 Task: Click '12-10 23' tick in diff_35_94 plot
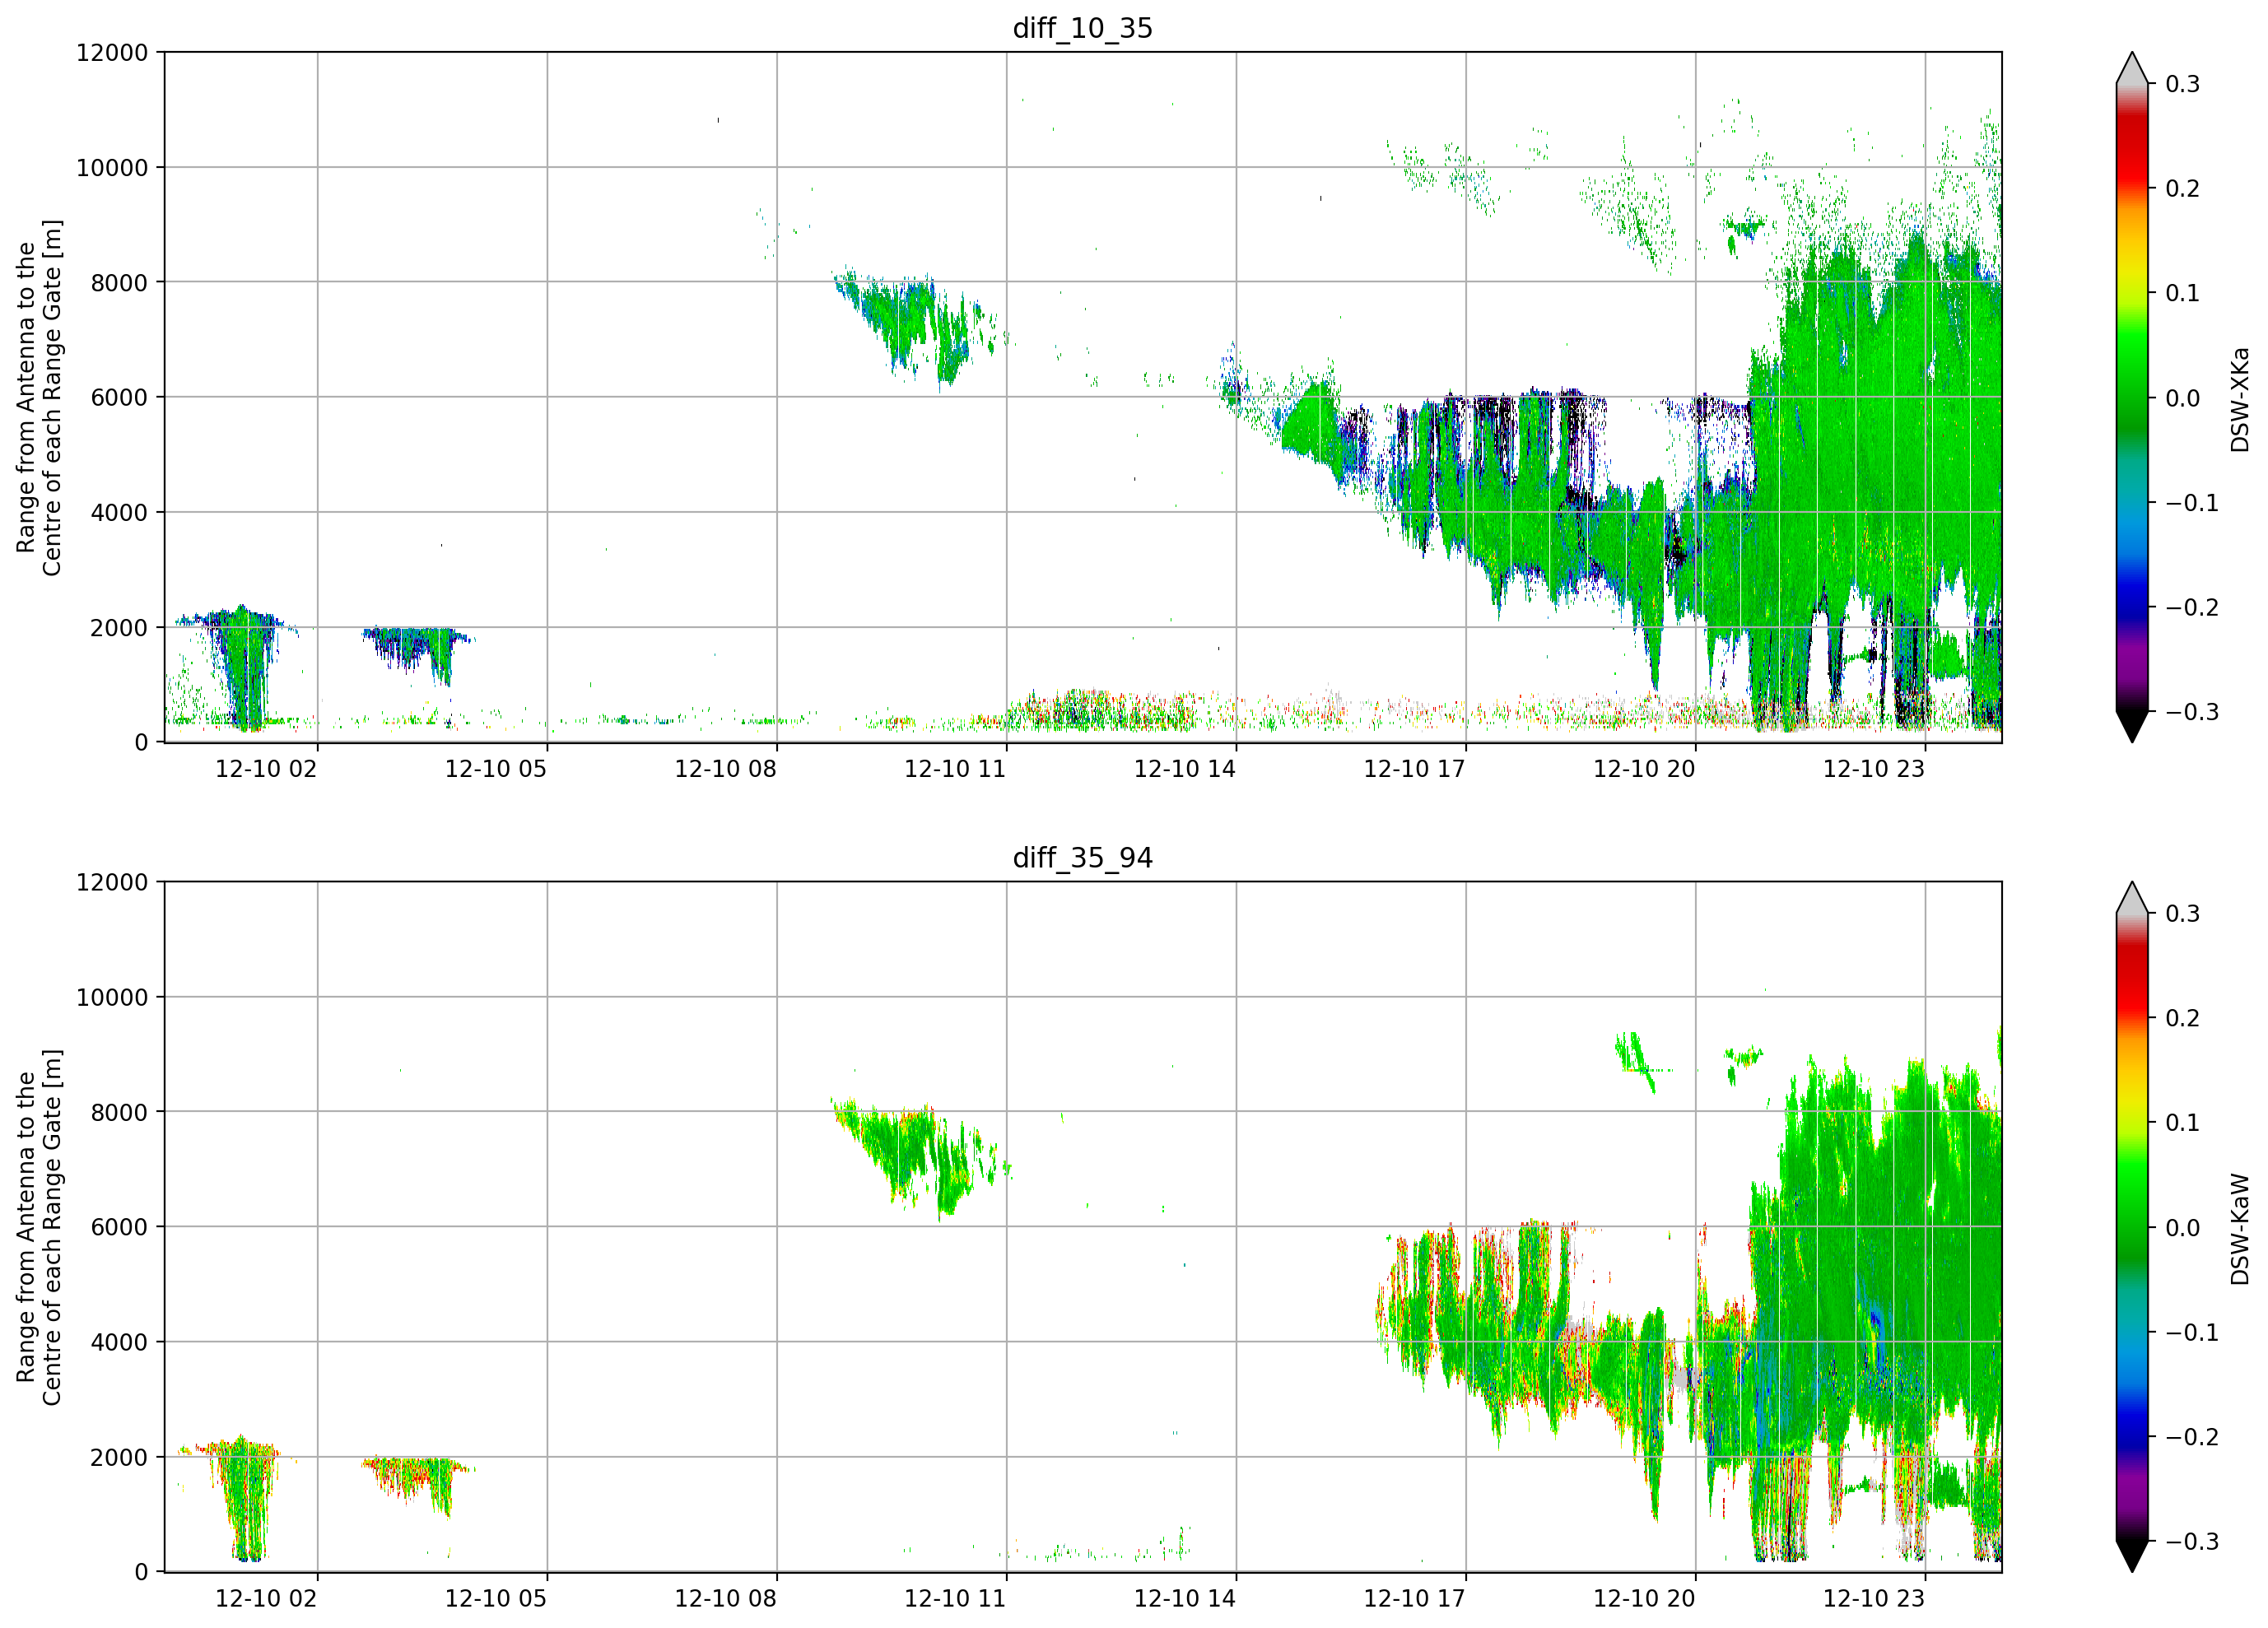pos(1874,1598)
